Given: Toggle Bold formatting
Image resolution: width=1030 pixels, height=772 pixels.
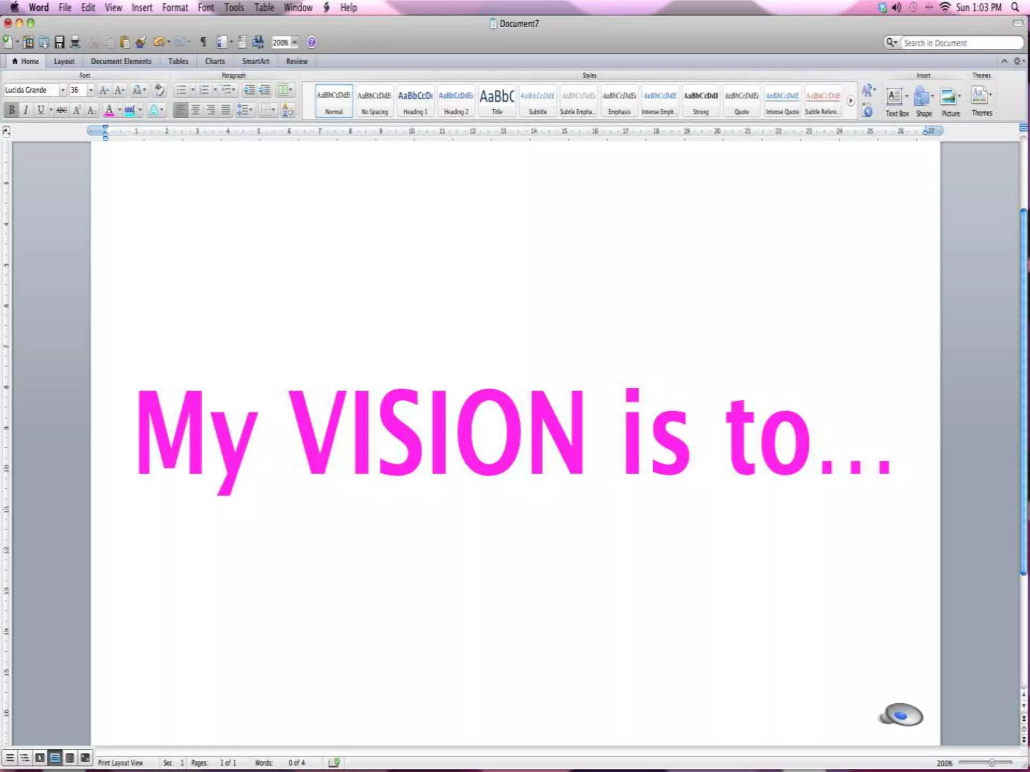Looking at the screenshot, I should [x=12, y=110].
